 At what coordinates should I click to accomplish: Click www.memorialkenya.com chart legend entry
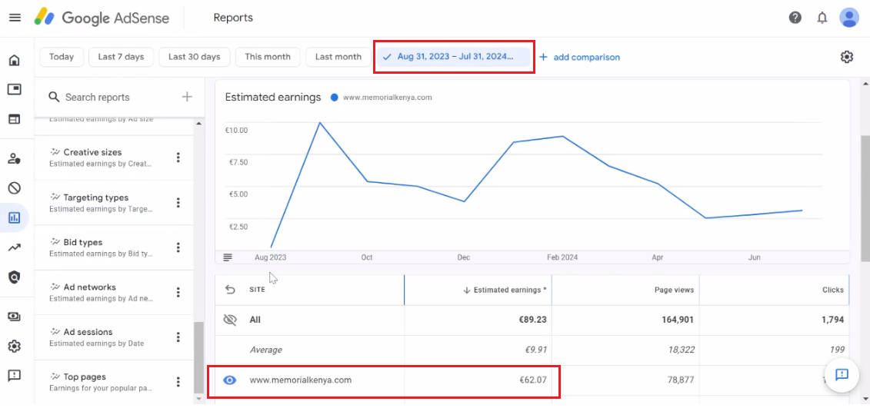point(382,97)
